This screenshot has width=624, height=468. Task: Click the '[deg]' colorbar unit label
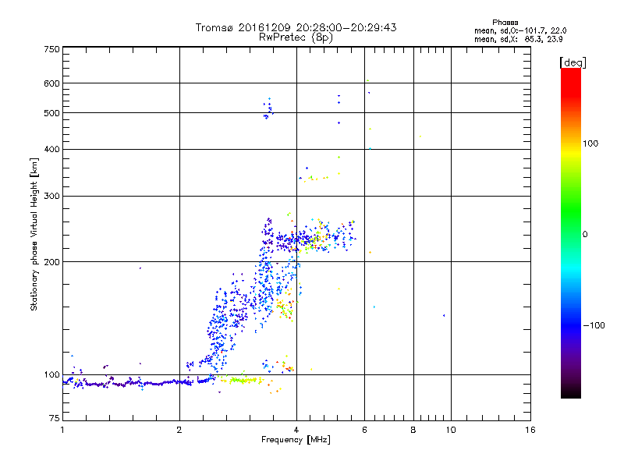click(573, 62)
